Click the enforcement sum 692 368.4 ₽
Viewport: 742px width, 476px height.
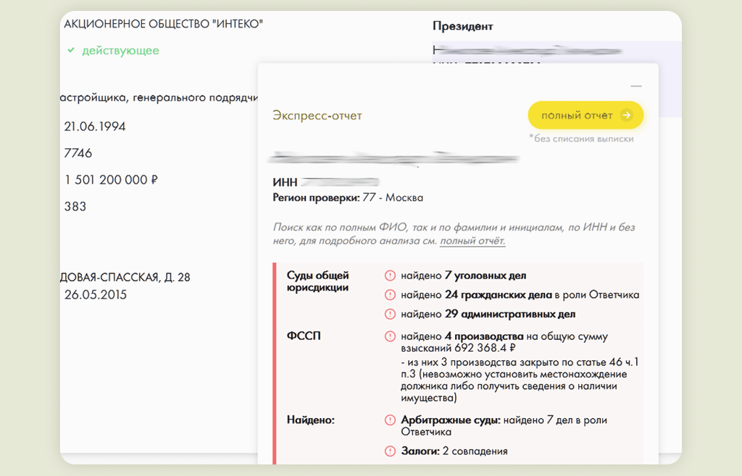(x=485, y=348)
